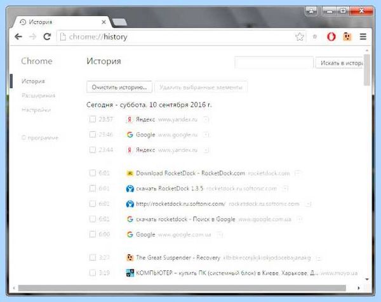Open a new tab
Viewport: 381px width, 302px height.
coord(119,22)
